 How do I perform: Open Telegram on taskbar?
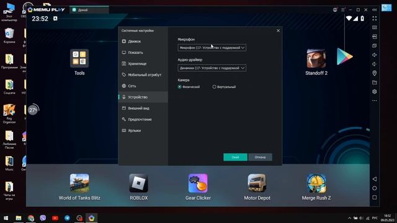tap(67, 217)
